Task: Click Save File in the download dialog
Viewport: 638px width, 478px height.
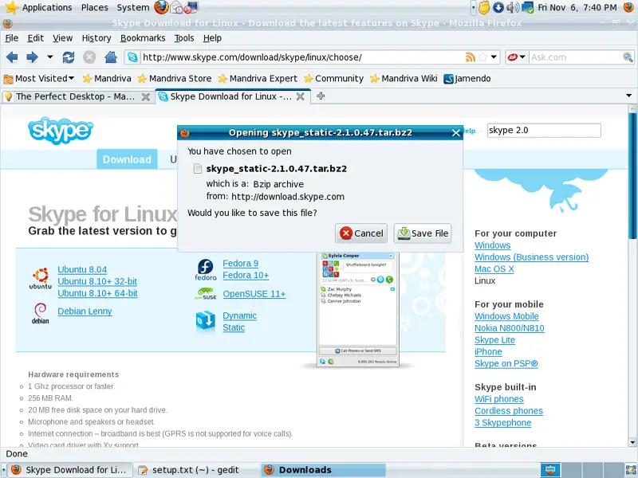Action: pos(423,233)
